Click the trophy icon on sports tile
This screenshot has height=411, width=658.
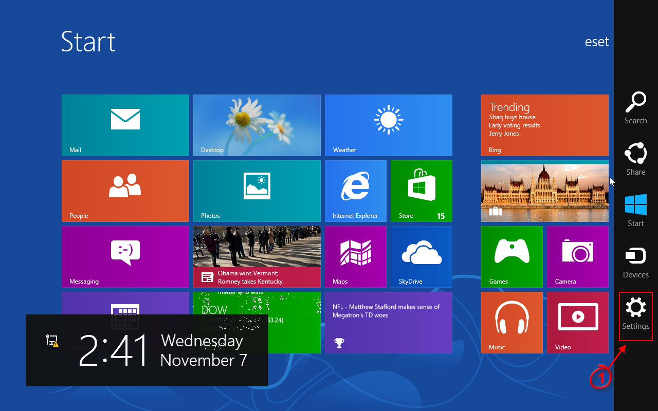(x=339, y=342)
